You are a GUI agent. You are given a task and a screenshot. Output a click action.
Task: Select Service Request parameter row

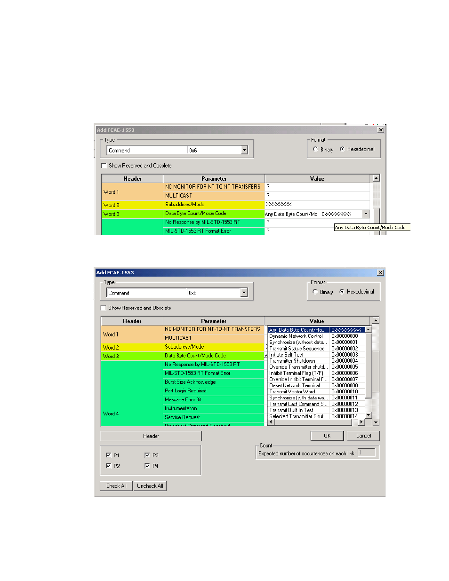[214, 417]
